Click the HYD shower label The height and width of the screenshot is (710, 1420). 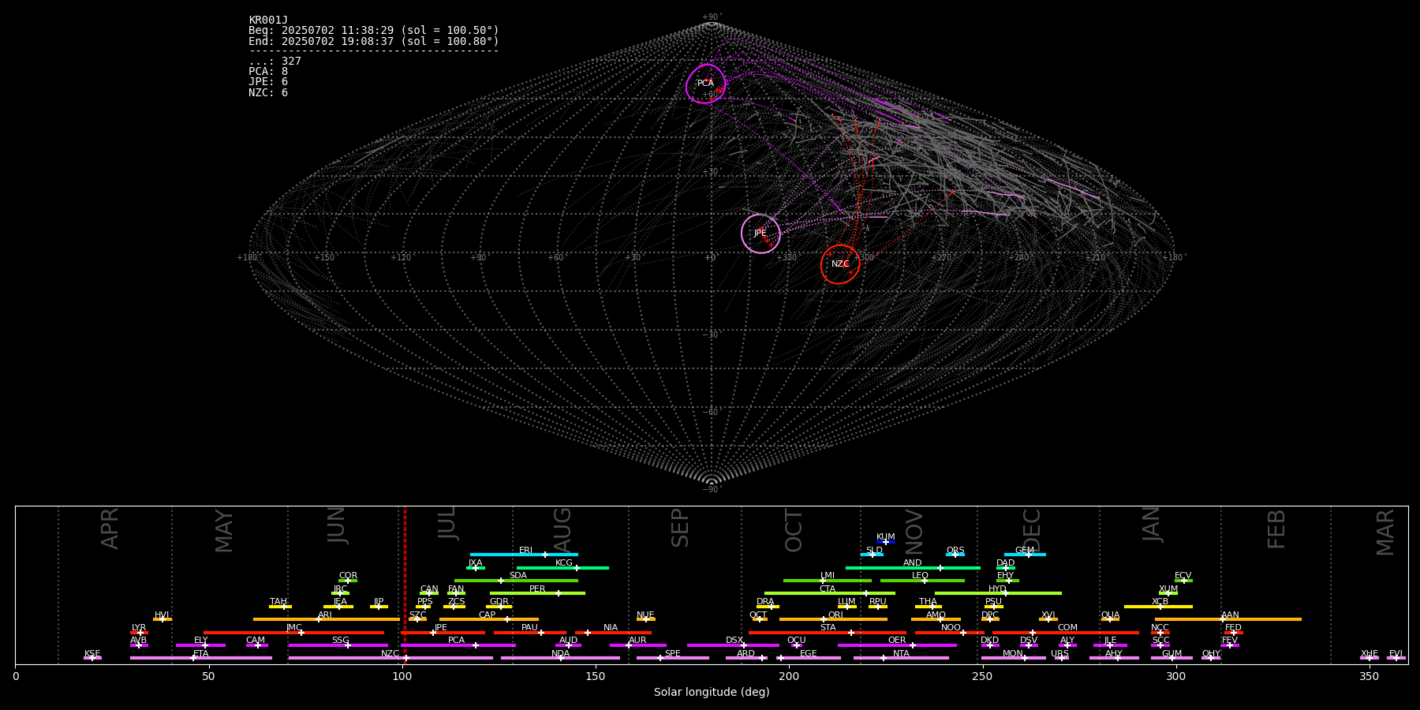click(x=998, y=589)
